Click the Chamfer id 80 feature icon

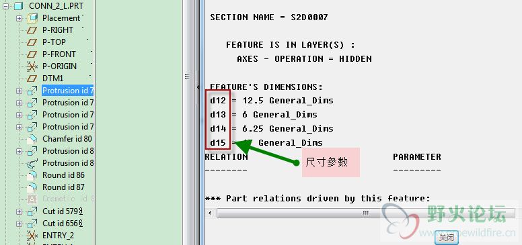pos(32,139)
